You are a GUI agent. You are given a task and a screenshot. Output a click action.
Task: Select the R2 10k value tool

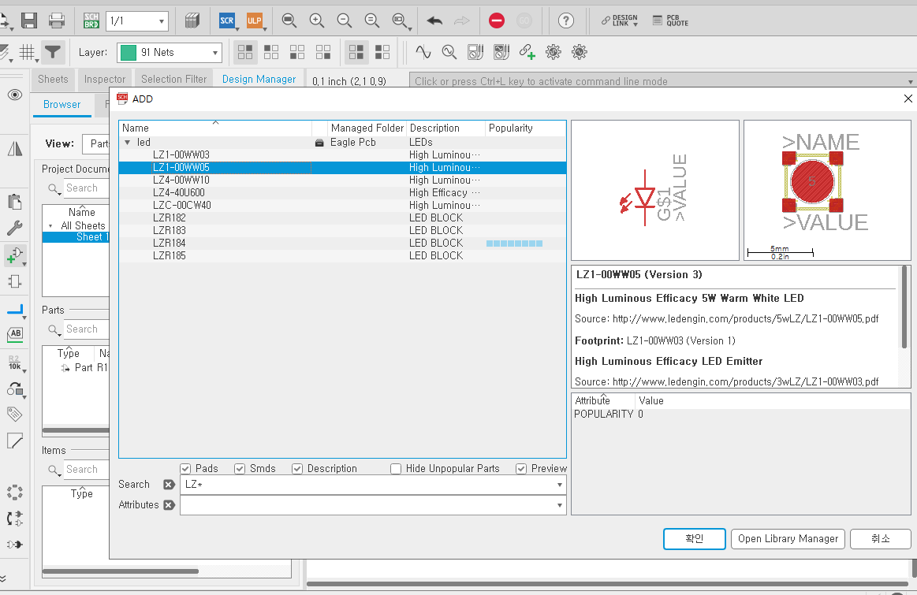15,363
